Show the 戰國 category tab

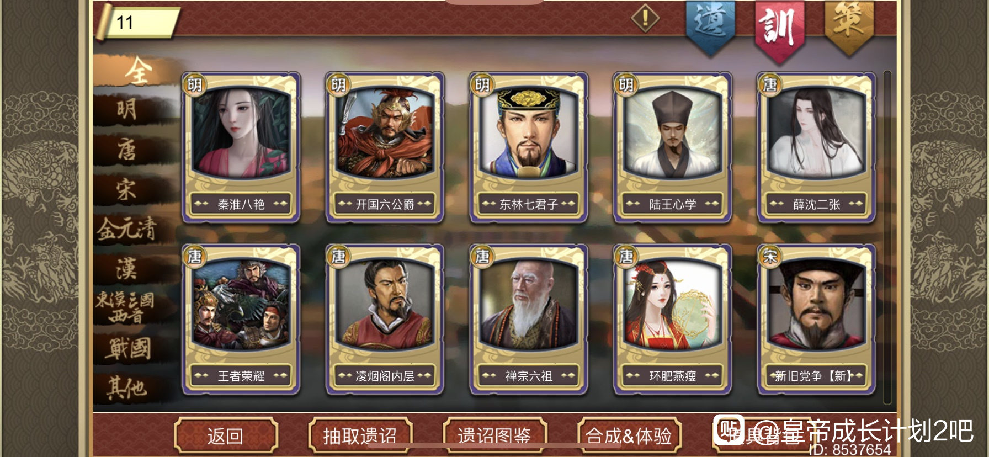click(x=129, y=348)
